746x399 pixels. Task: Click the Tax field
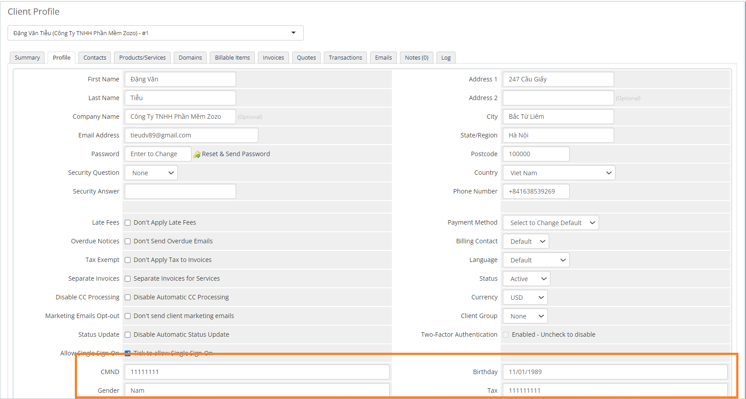point(615,390)
